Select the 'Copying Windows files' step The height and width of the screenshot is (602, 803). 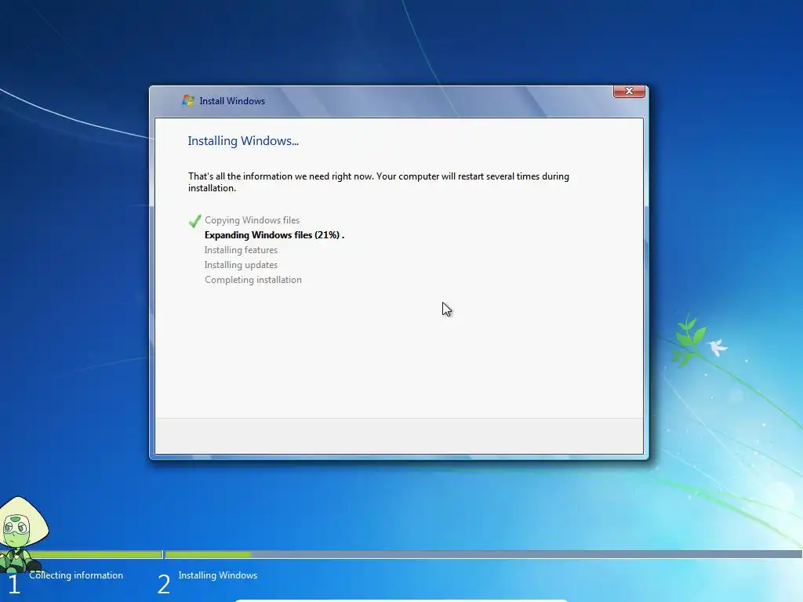click(252, 220)
